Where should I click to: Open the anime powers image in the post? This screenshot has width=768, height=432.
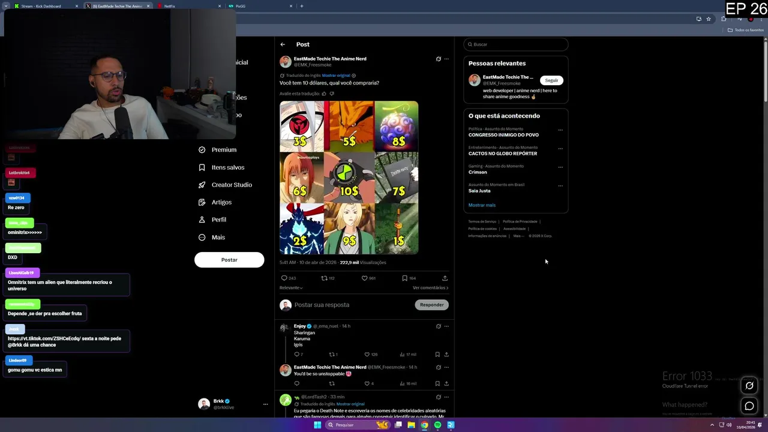[x=349, y=178]
